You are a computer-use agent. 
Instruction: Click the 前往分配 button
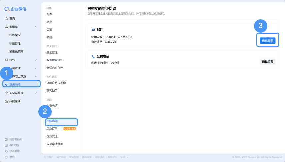tap(268, 41)
